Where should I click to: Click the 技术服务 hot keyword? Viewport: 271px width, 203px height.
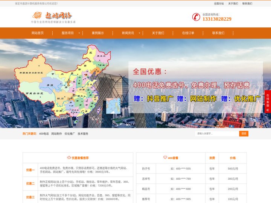click(x=83, y=133)
